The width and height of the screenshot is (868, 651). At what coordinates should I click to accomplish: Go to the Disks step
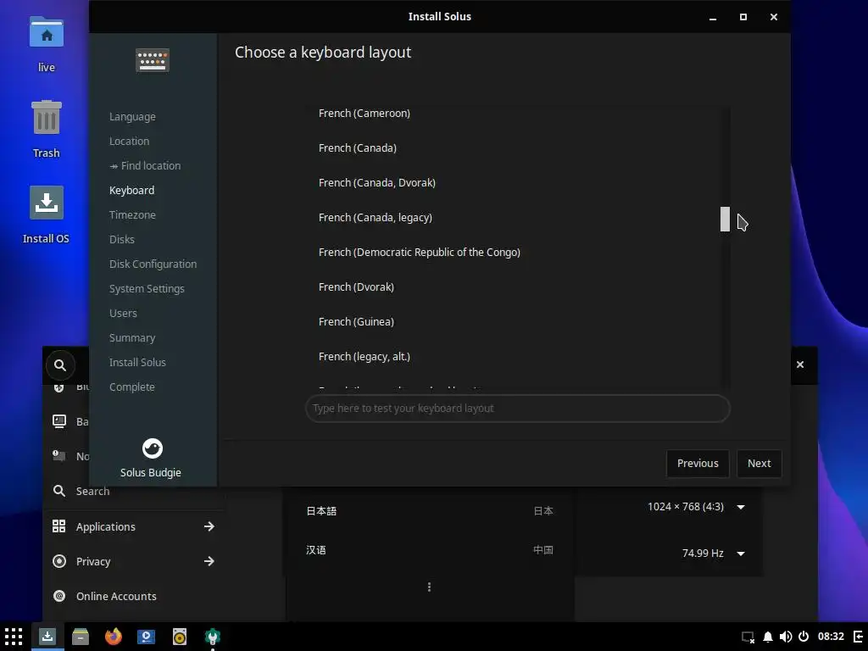tap(122, 239)
